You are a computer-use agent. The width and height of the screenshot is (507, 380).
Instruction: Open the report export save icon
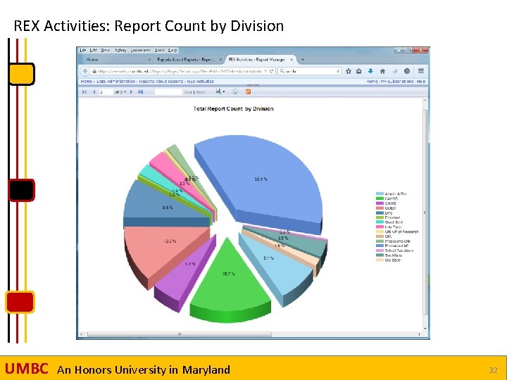click(220, 91)
